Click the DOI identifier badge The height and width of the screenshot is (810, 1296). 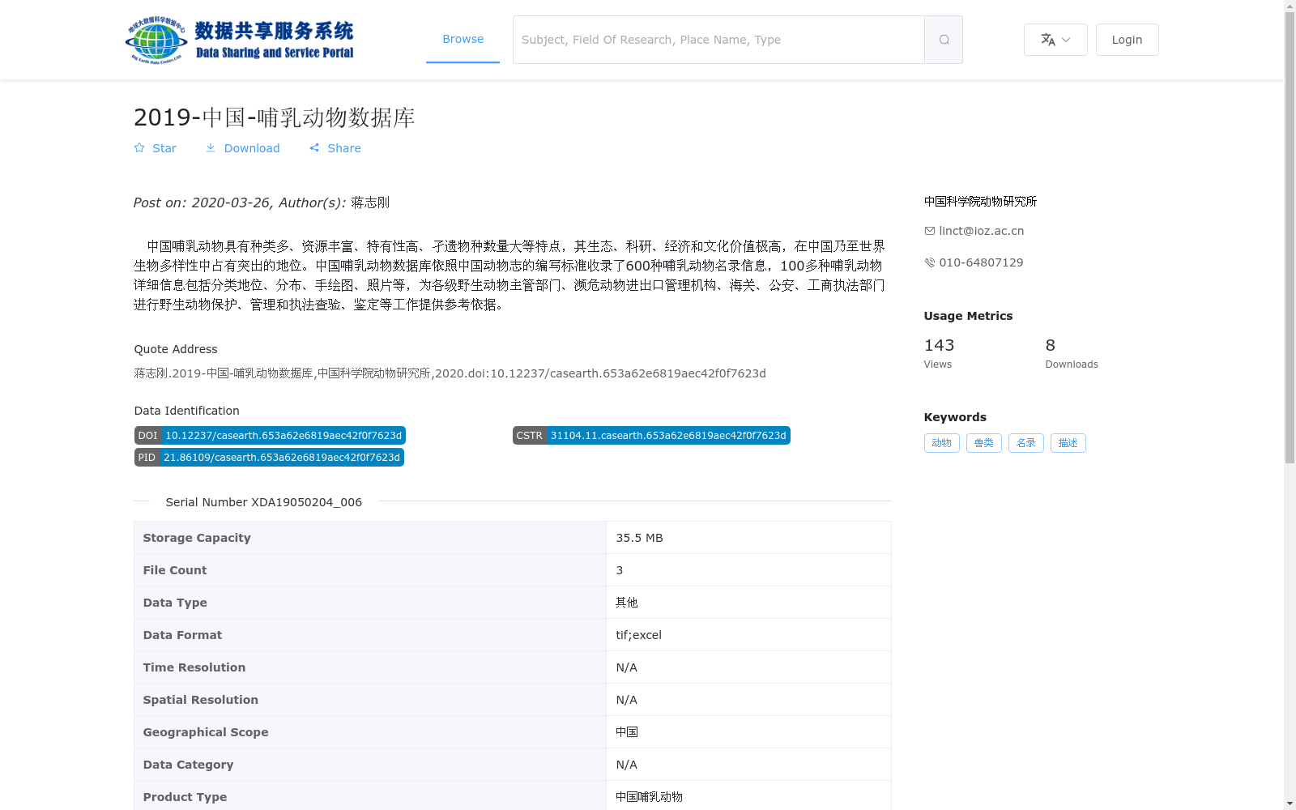(x=270, y=436)
